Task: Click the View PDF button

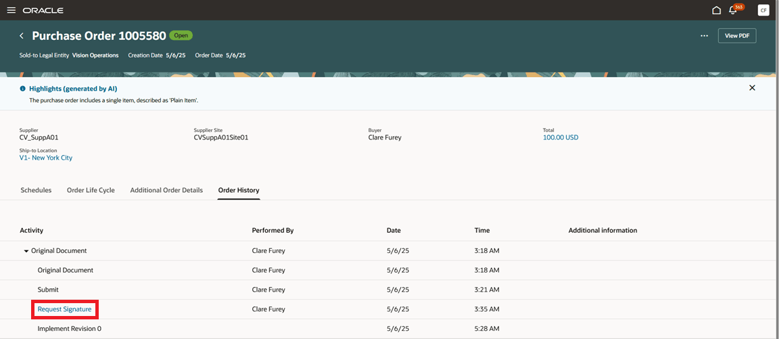Action: pyautogui.click(x=737, y=36)
